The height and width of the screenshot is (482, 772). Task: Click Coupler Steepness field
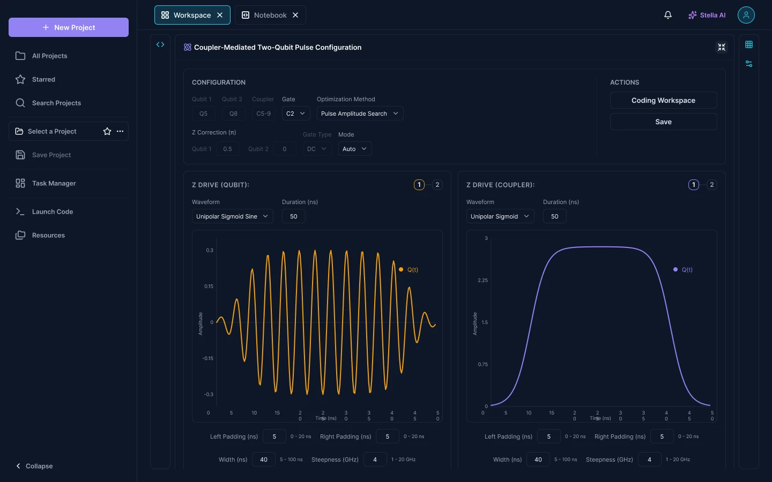650,460
